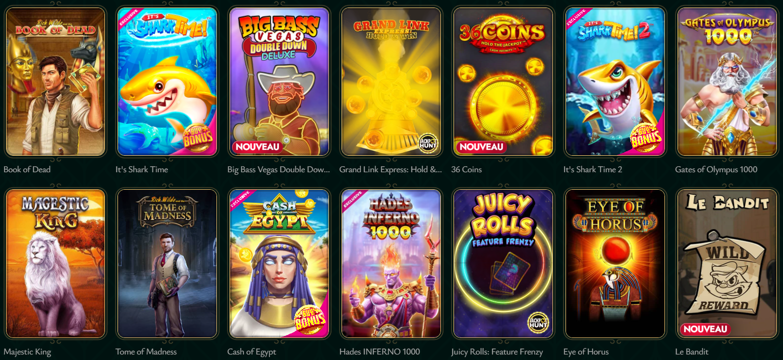
Task: Click the Nouveau badge on Le Bandit
Action: pos(705,329)
